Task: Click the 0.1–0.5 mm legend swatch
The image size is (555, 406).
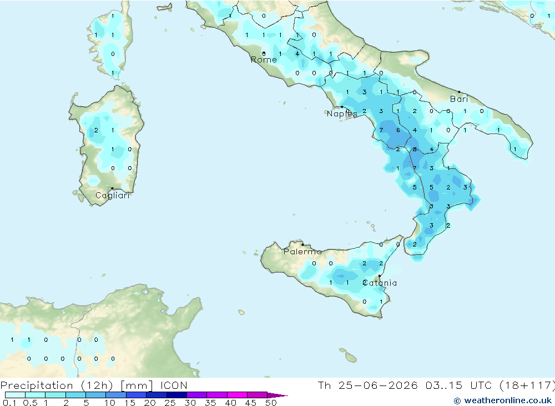Action: (15, 395)
